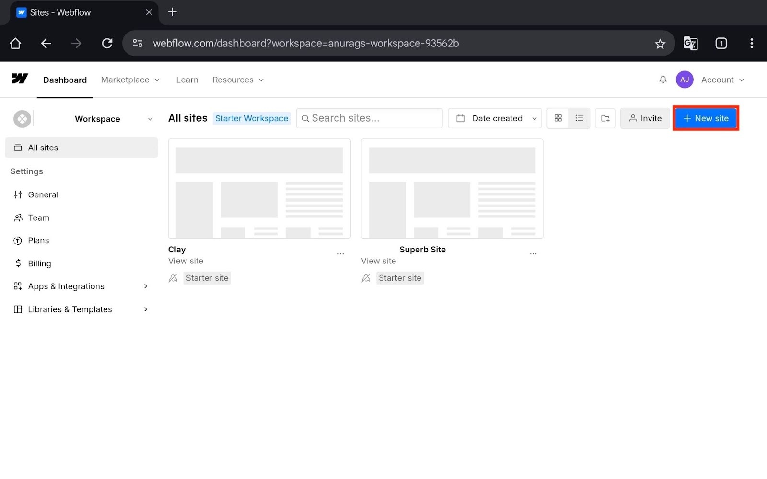Open browser three-dot menu

point(752,44)
